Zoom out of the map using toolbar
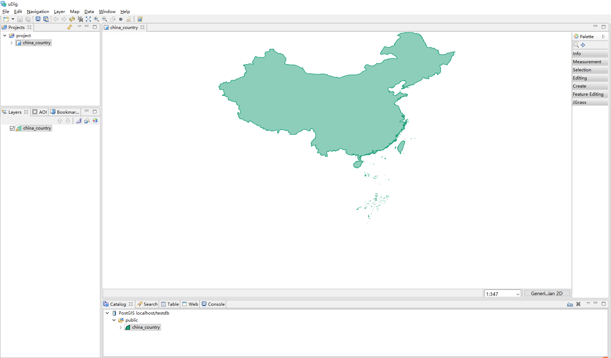The image size is (611, 358). [105, 19]
